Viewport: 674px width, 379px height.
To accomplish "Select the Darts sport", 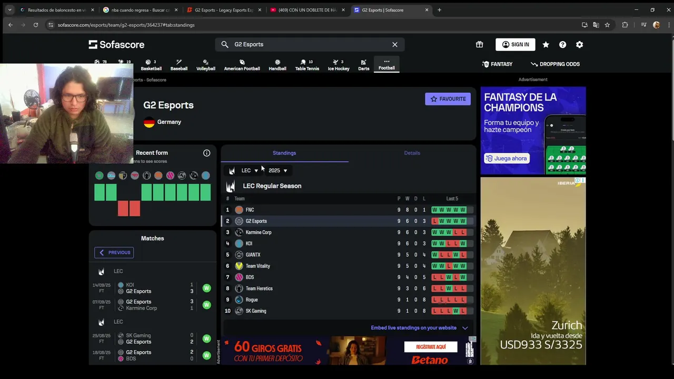I will (364, 65).
